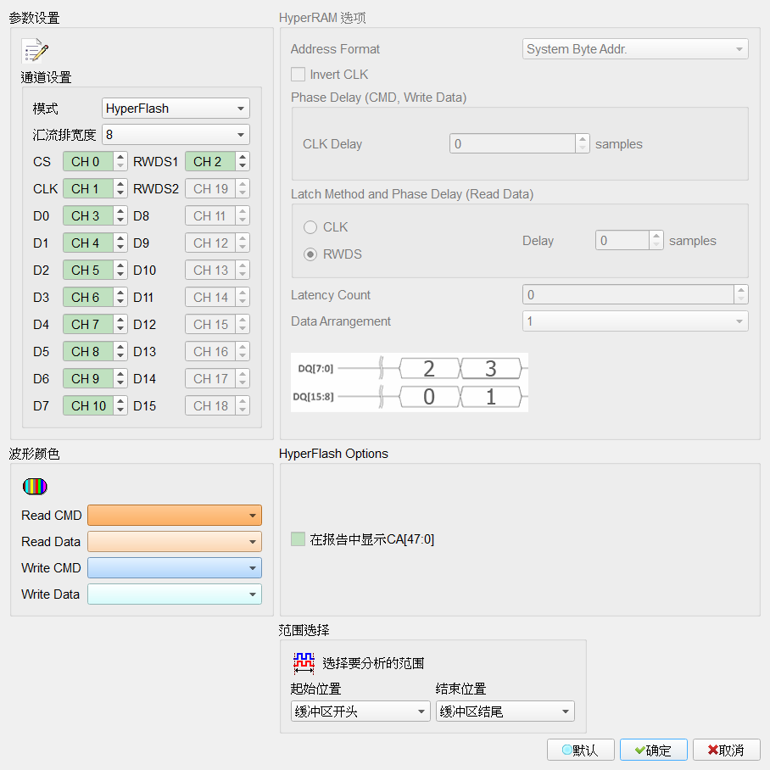Click the D1 channel stepper arrows
The height and width of the screenshot is (770, 770).
(120, 243)
